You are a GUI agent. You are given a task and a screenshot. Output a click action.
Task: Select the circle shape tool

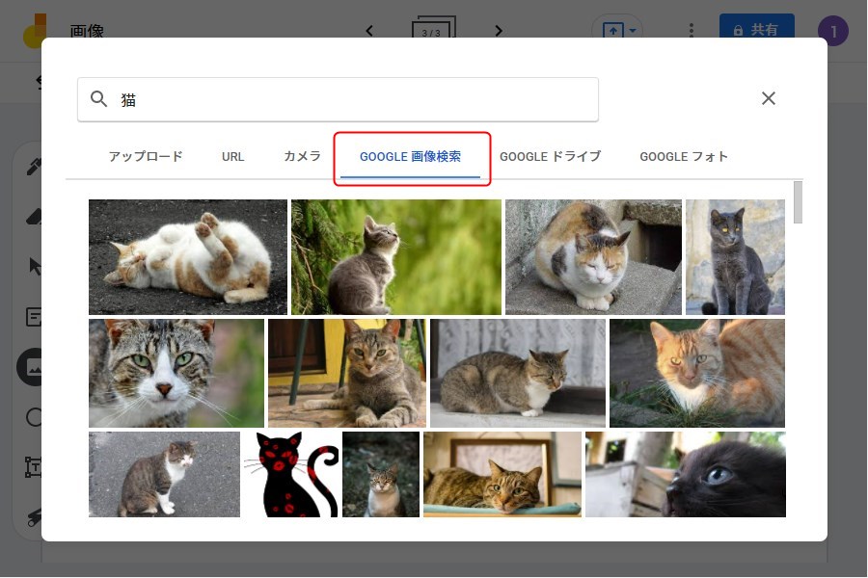tap(34, 417)
